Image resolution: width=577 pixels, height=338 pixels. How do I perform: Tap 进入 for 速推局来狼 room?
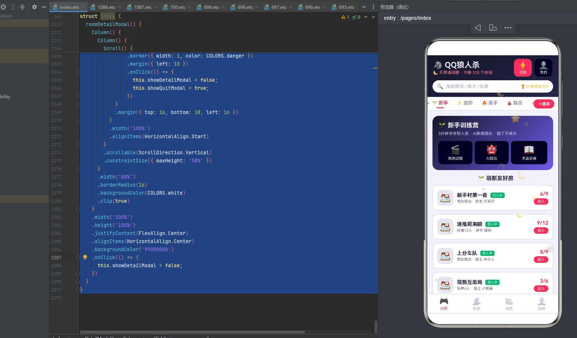click(x=541, y=231)
